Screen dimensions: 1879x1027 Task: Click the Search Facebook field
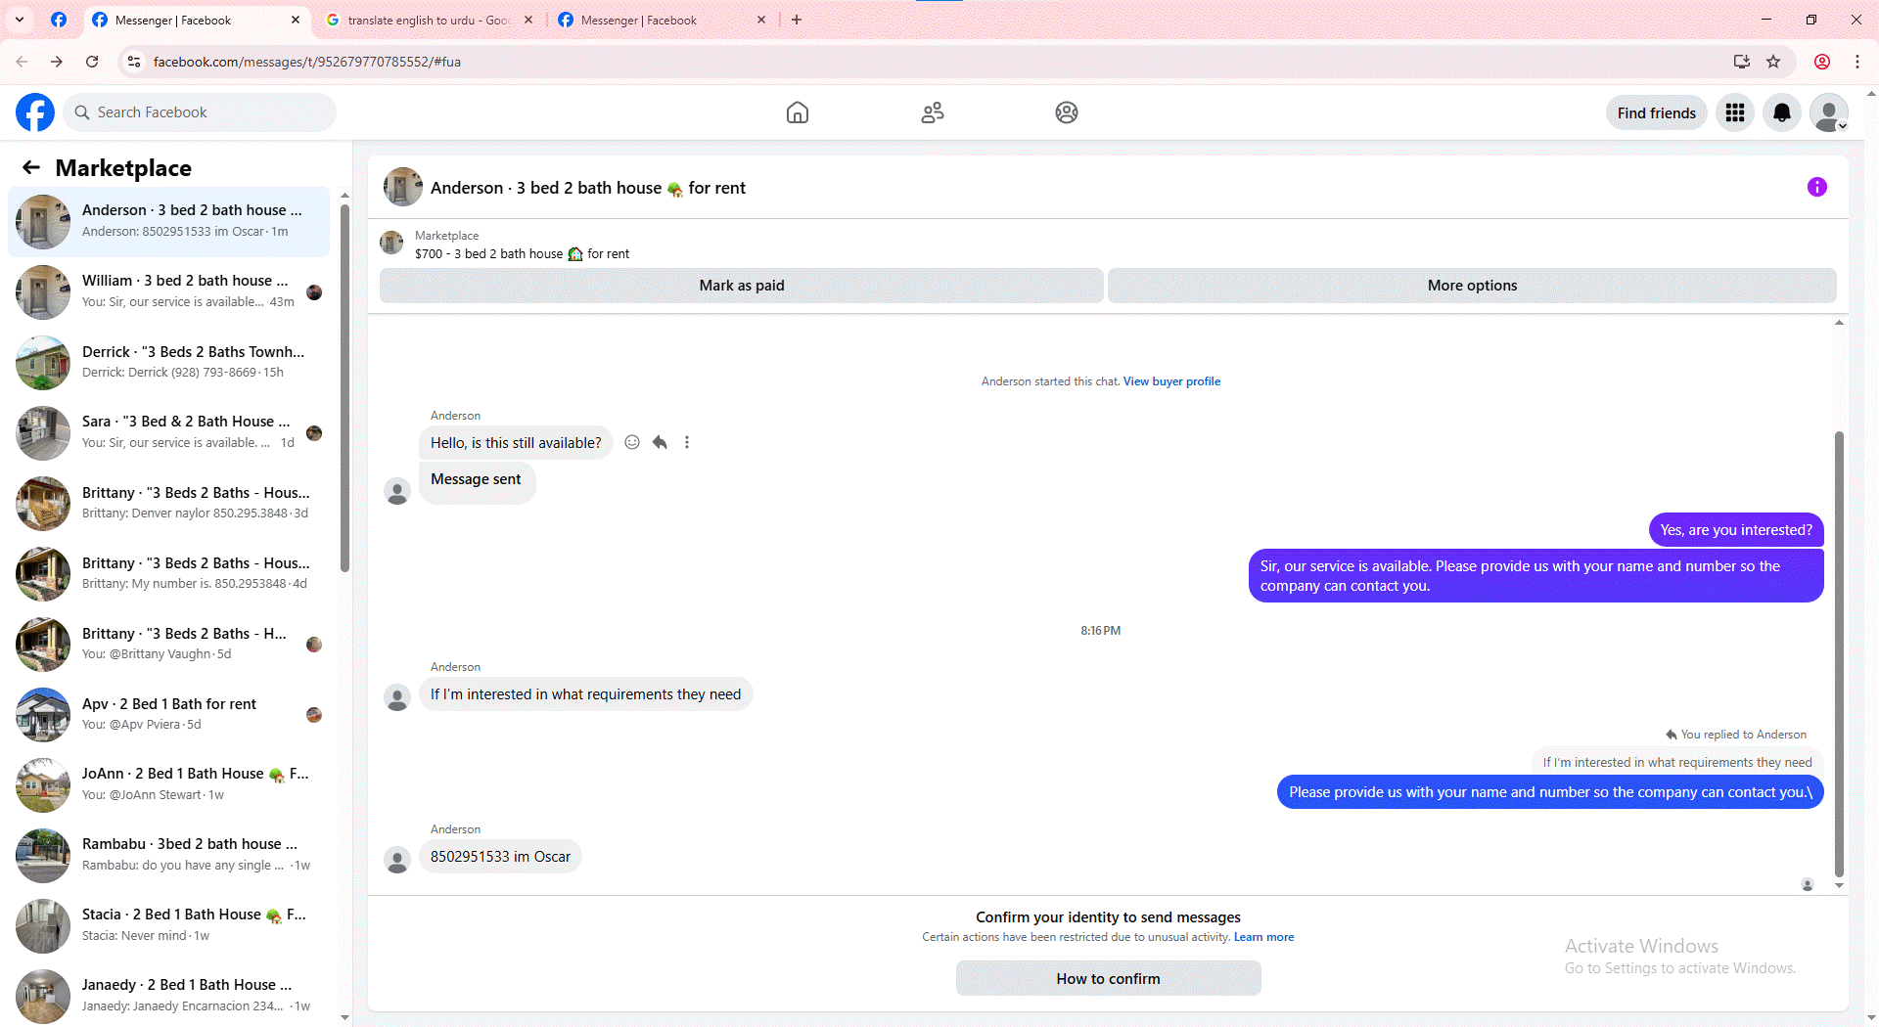pyautogui.click(x=200, y=112)
